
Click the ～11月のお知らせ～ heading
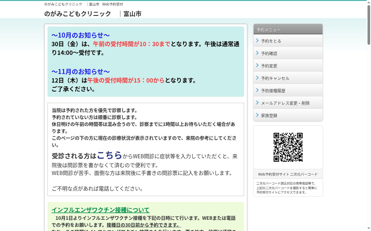click(x=81, y=72)
